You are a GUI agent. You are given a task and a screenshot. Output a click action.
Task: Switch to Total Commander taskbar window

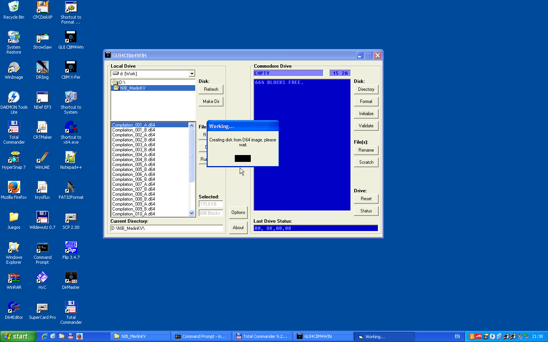[263, 336]
